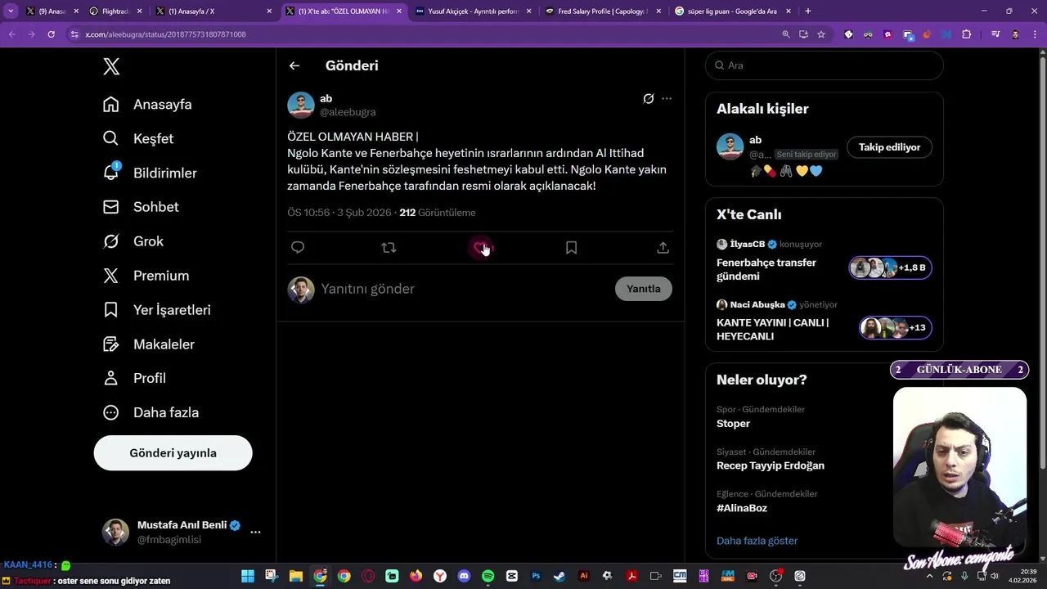This screenshot has width=1047, height=589.
Task: Open Makaleler from the sidebar
Action: 149,344
